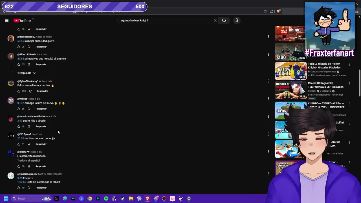Like the comment by @dantesahir8527
The width and height of the screenshot is (361, 203).
[x=19, y=47]
